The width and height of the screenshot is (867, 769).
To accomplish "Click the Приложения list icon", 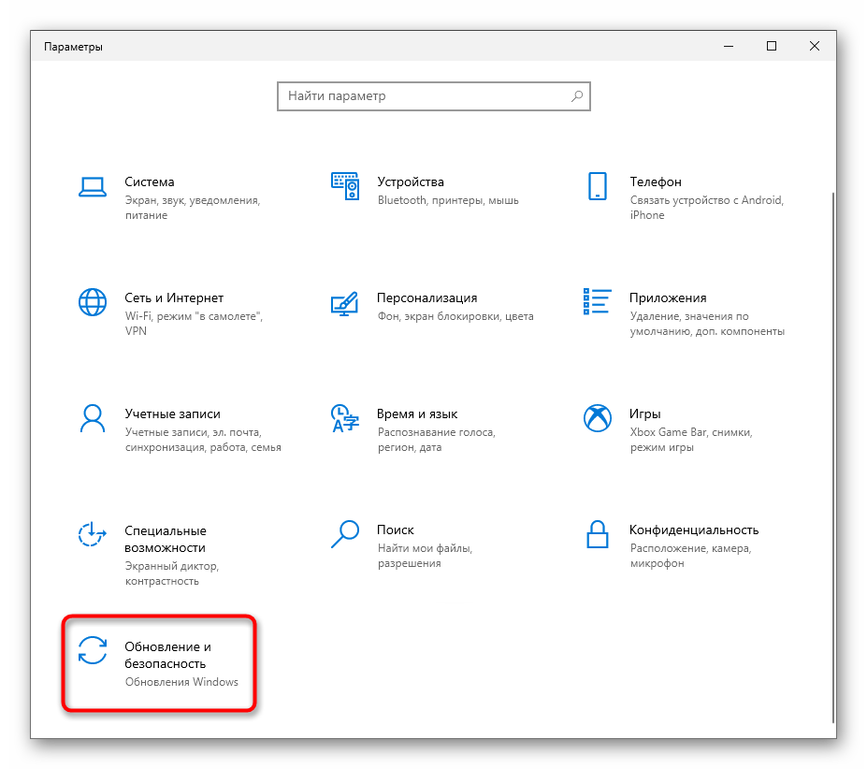I will point(598,301).
